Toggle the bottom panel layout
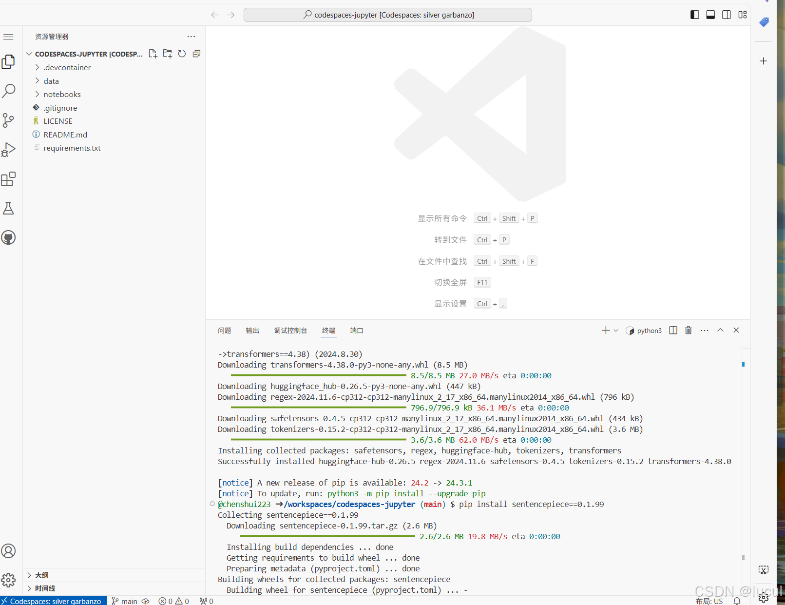Screen dimensions: 785x605 pyautogui.click(x=710, y=15)
